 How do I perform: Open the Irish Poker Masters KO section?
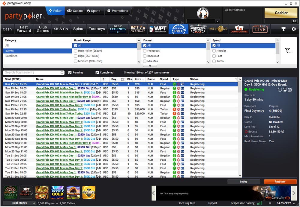(198, 29)
